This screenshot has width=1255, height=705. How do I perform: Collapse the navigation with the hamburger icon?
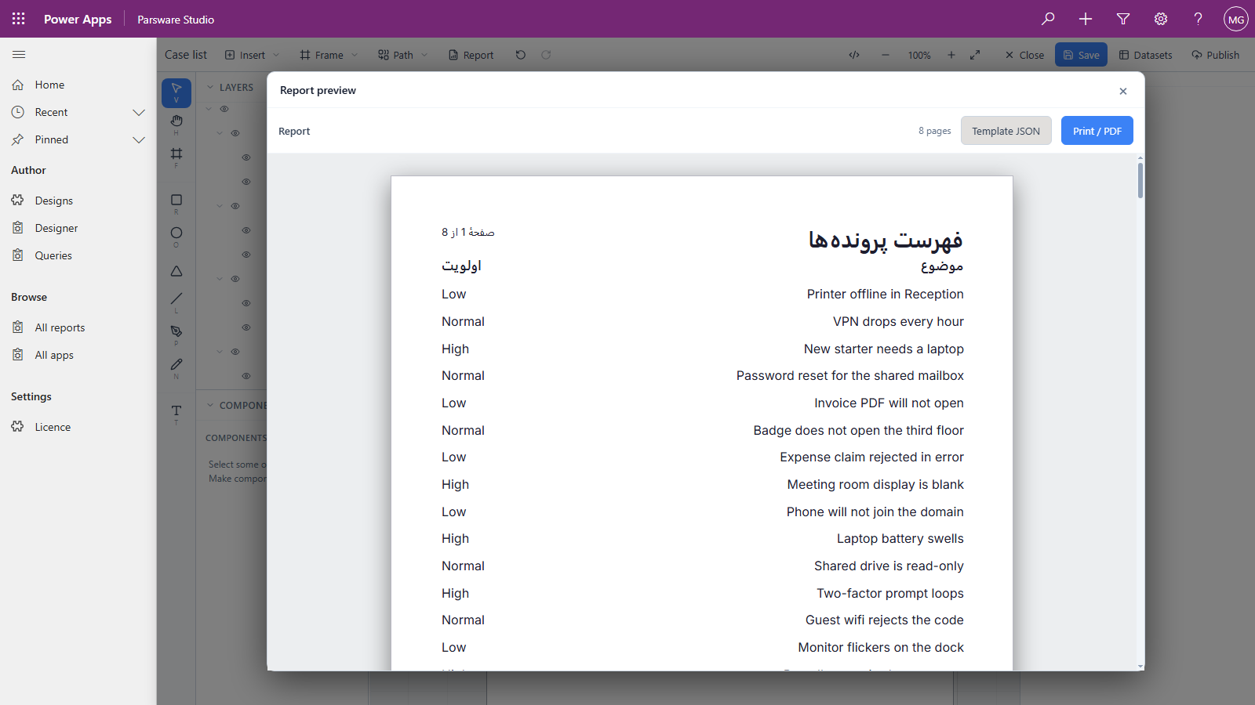click(x=19, y=55)
